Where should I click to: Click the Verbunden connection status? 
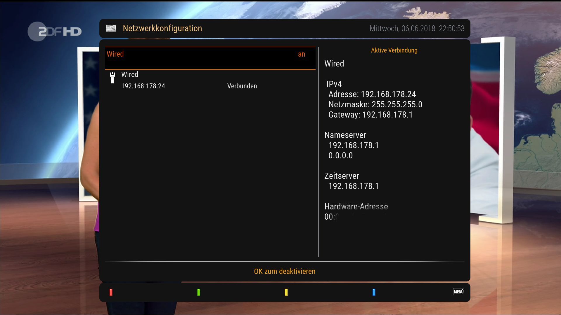pyautogui.click(x=242, y=86)
